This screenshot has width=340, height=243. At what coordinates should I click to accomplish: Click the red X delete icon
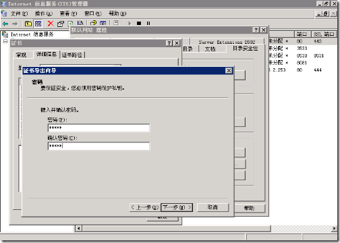[51, 24]
